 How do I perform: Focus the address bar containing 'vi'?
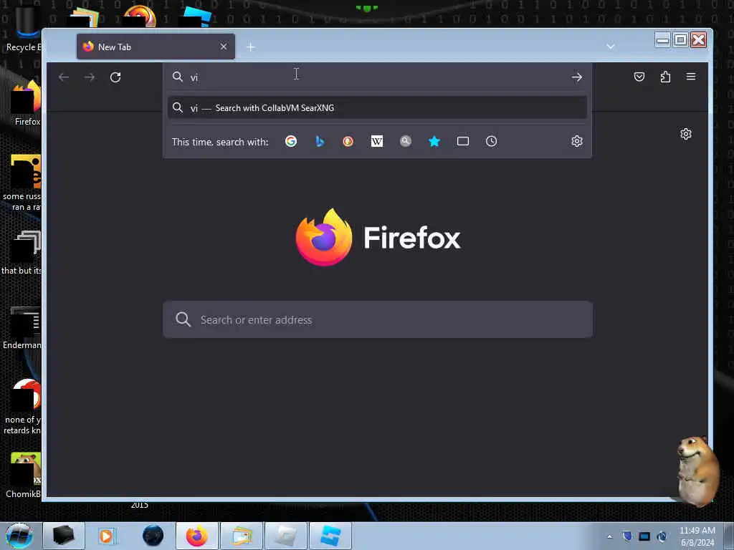coord(377,77)
